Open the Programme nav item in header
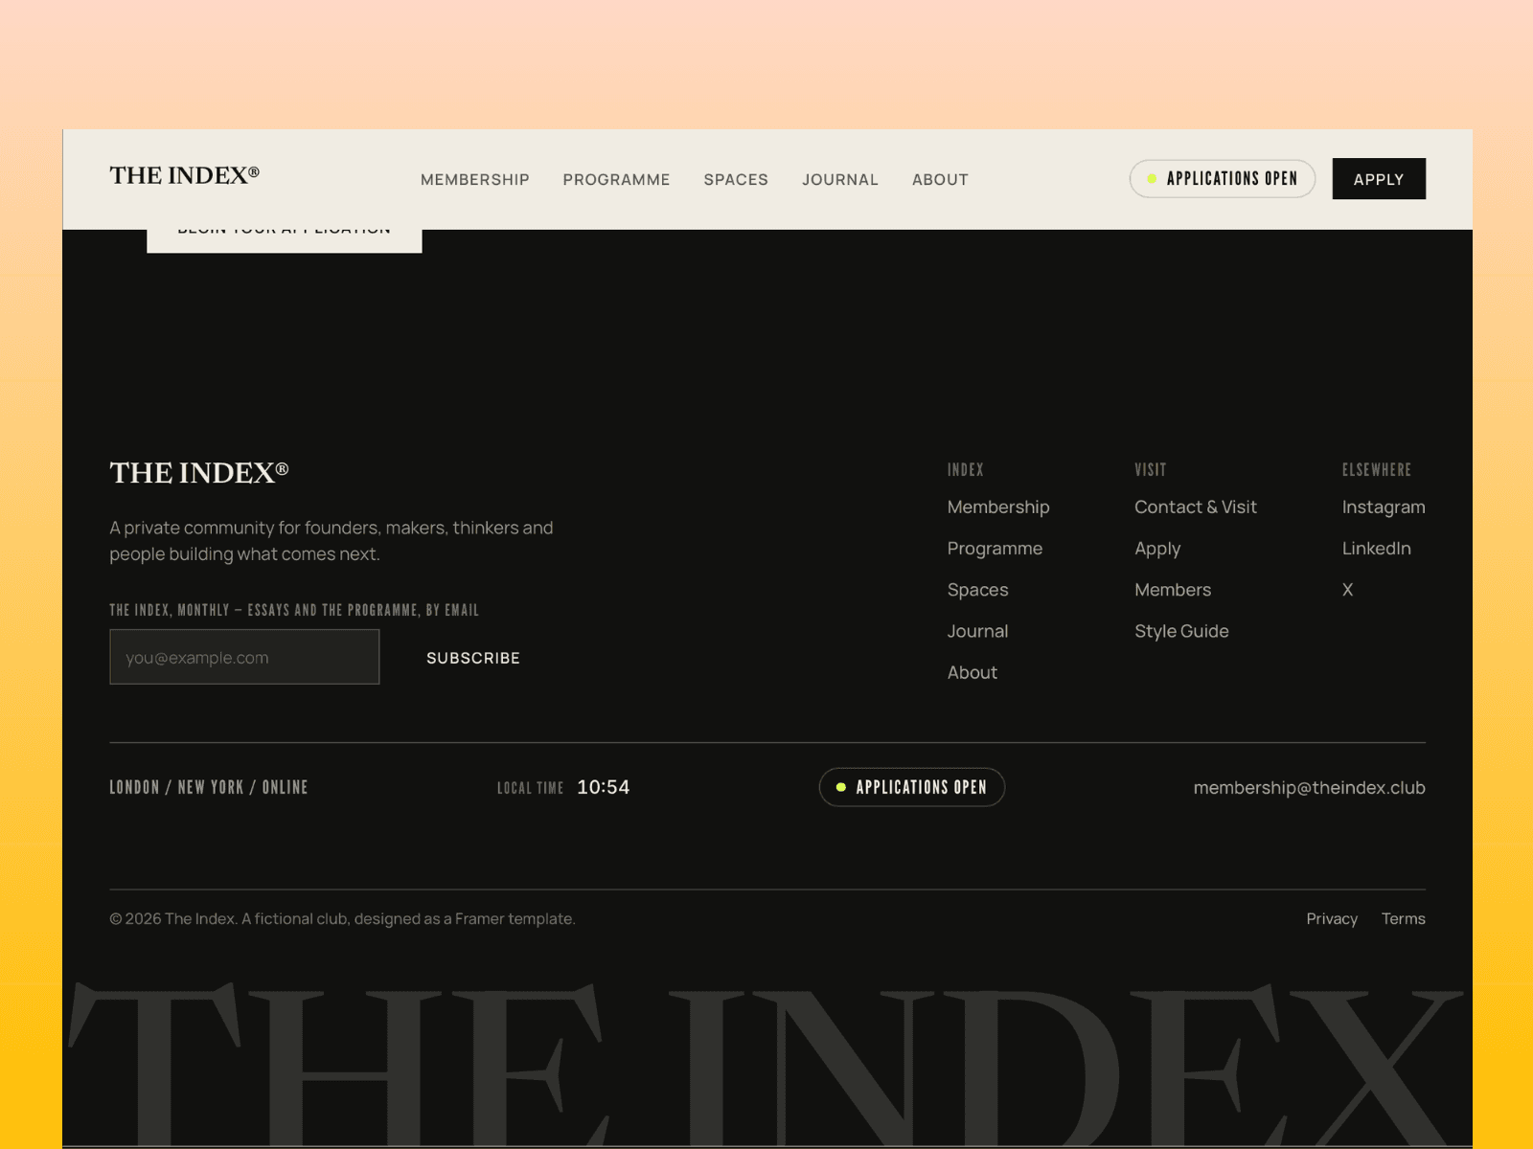 pyautogui.click(x=616, y=180)
